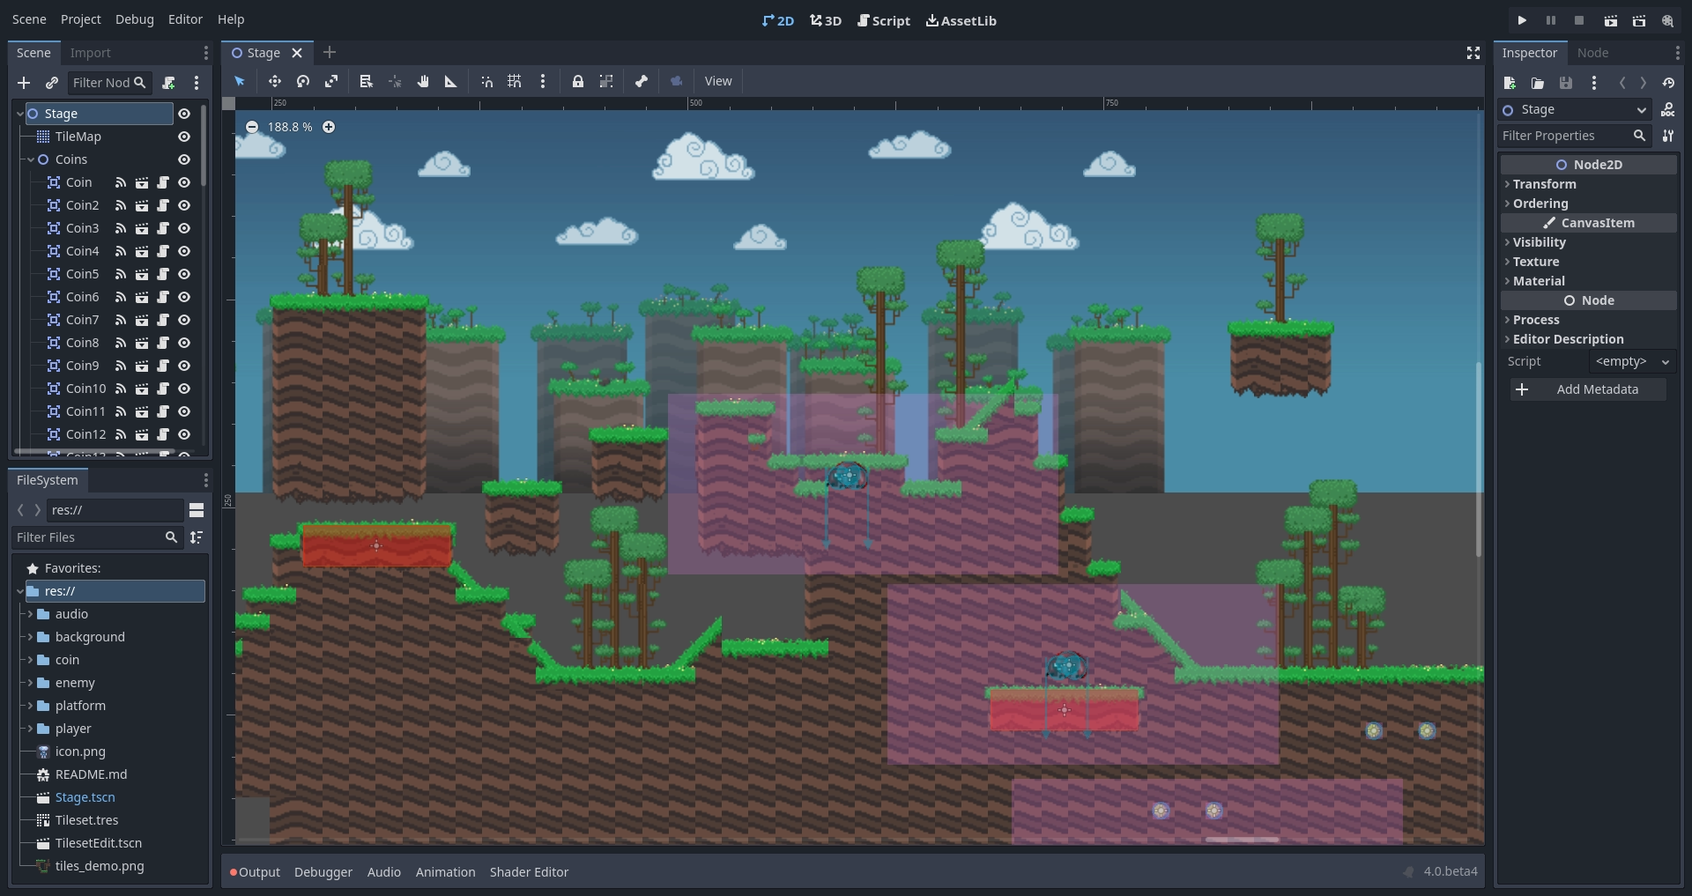Image resolution: width=1692 pixels, height=896 pixels.
Task: Collapse the Coins node tree
Action: [32, 159]
